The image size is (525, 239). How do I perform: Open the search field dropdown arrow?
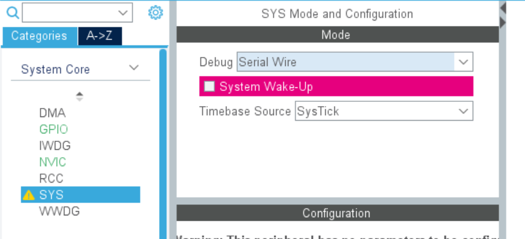[x=123, y=13]
